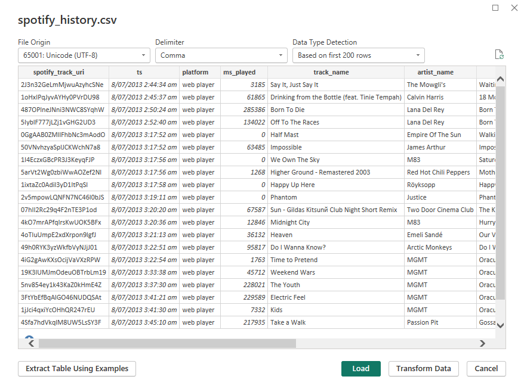Click the Cancel button
Viewport: 524px width, 392px height.
(x=486, y=369)
